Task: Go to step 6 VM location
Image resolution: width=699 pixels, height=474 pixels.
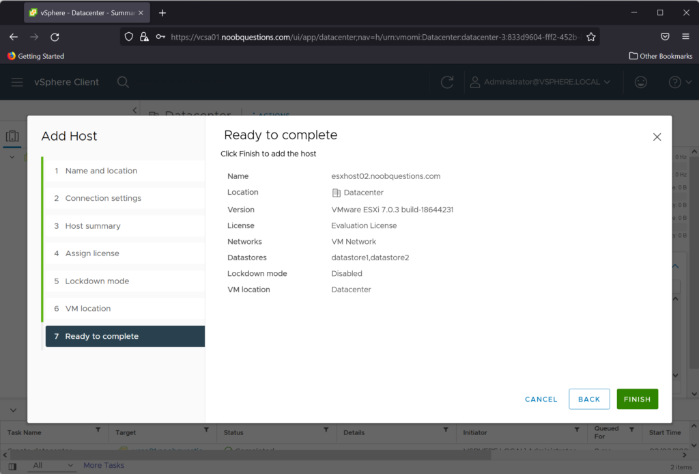Action: (x=126, y=309)
